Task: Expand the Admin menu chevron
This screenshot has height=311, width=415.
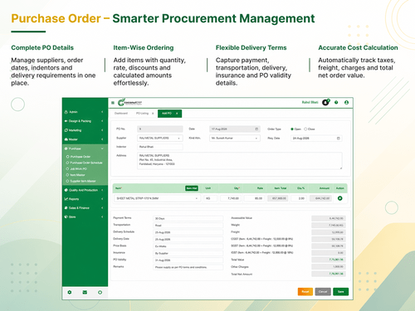Action: coord(102,112)
